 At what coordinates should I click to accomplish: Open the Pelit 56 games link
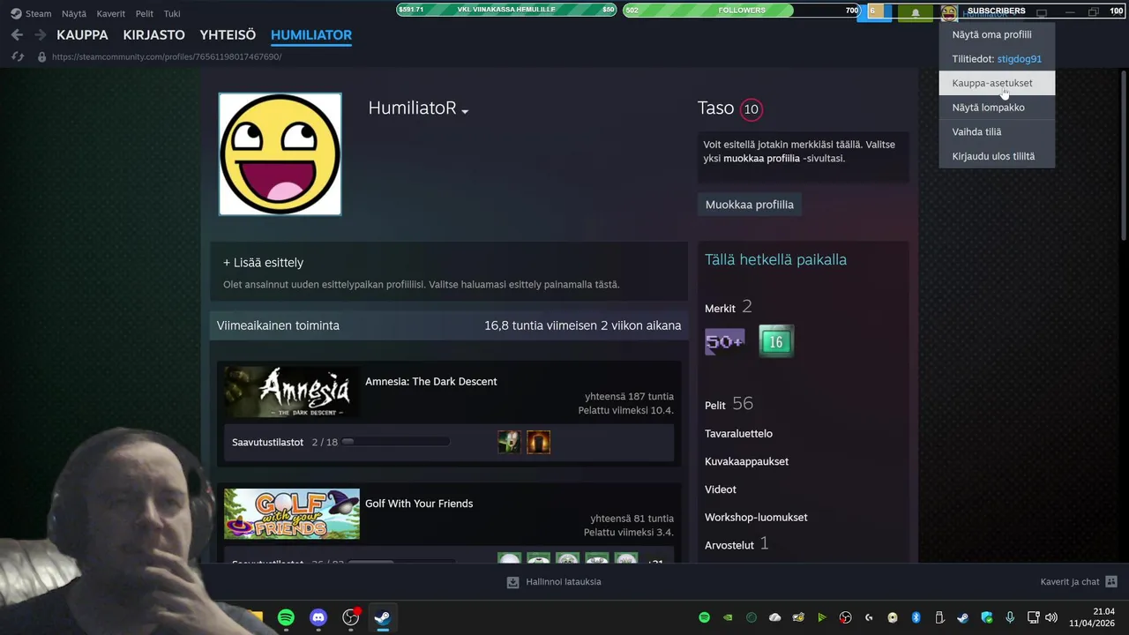[x=729, y=404]
